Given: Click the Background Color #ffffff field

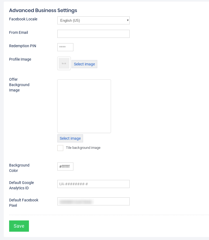Looking at the screenshot, I should point(65,167).
